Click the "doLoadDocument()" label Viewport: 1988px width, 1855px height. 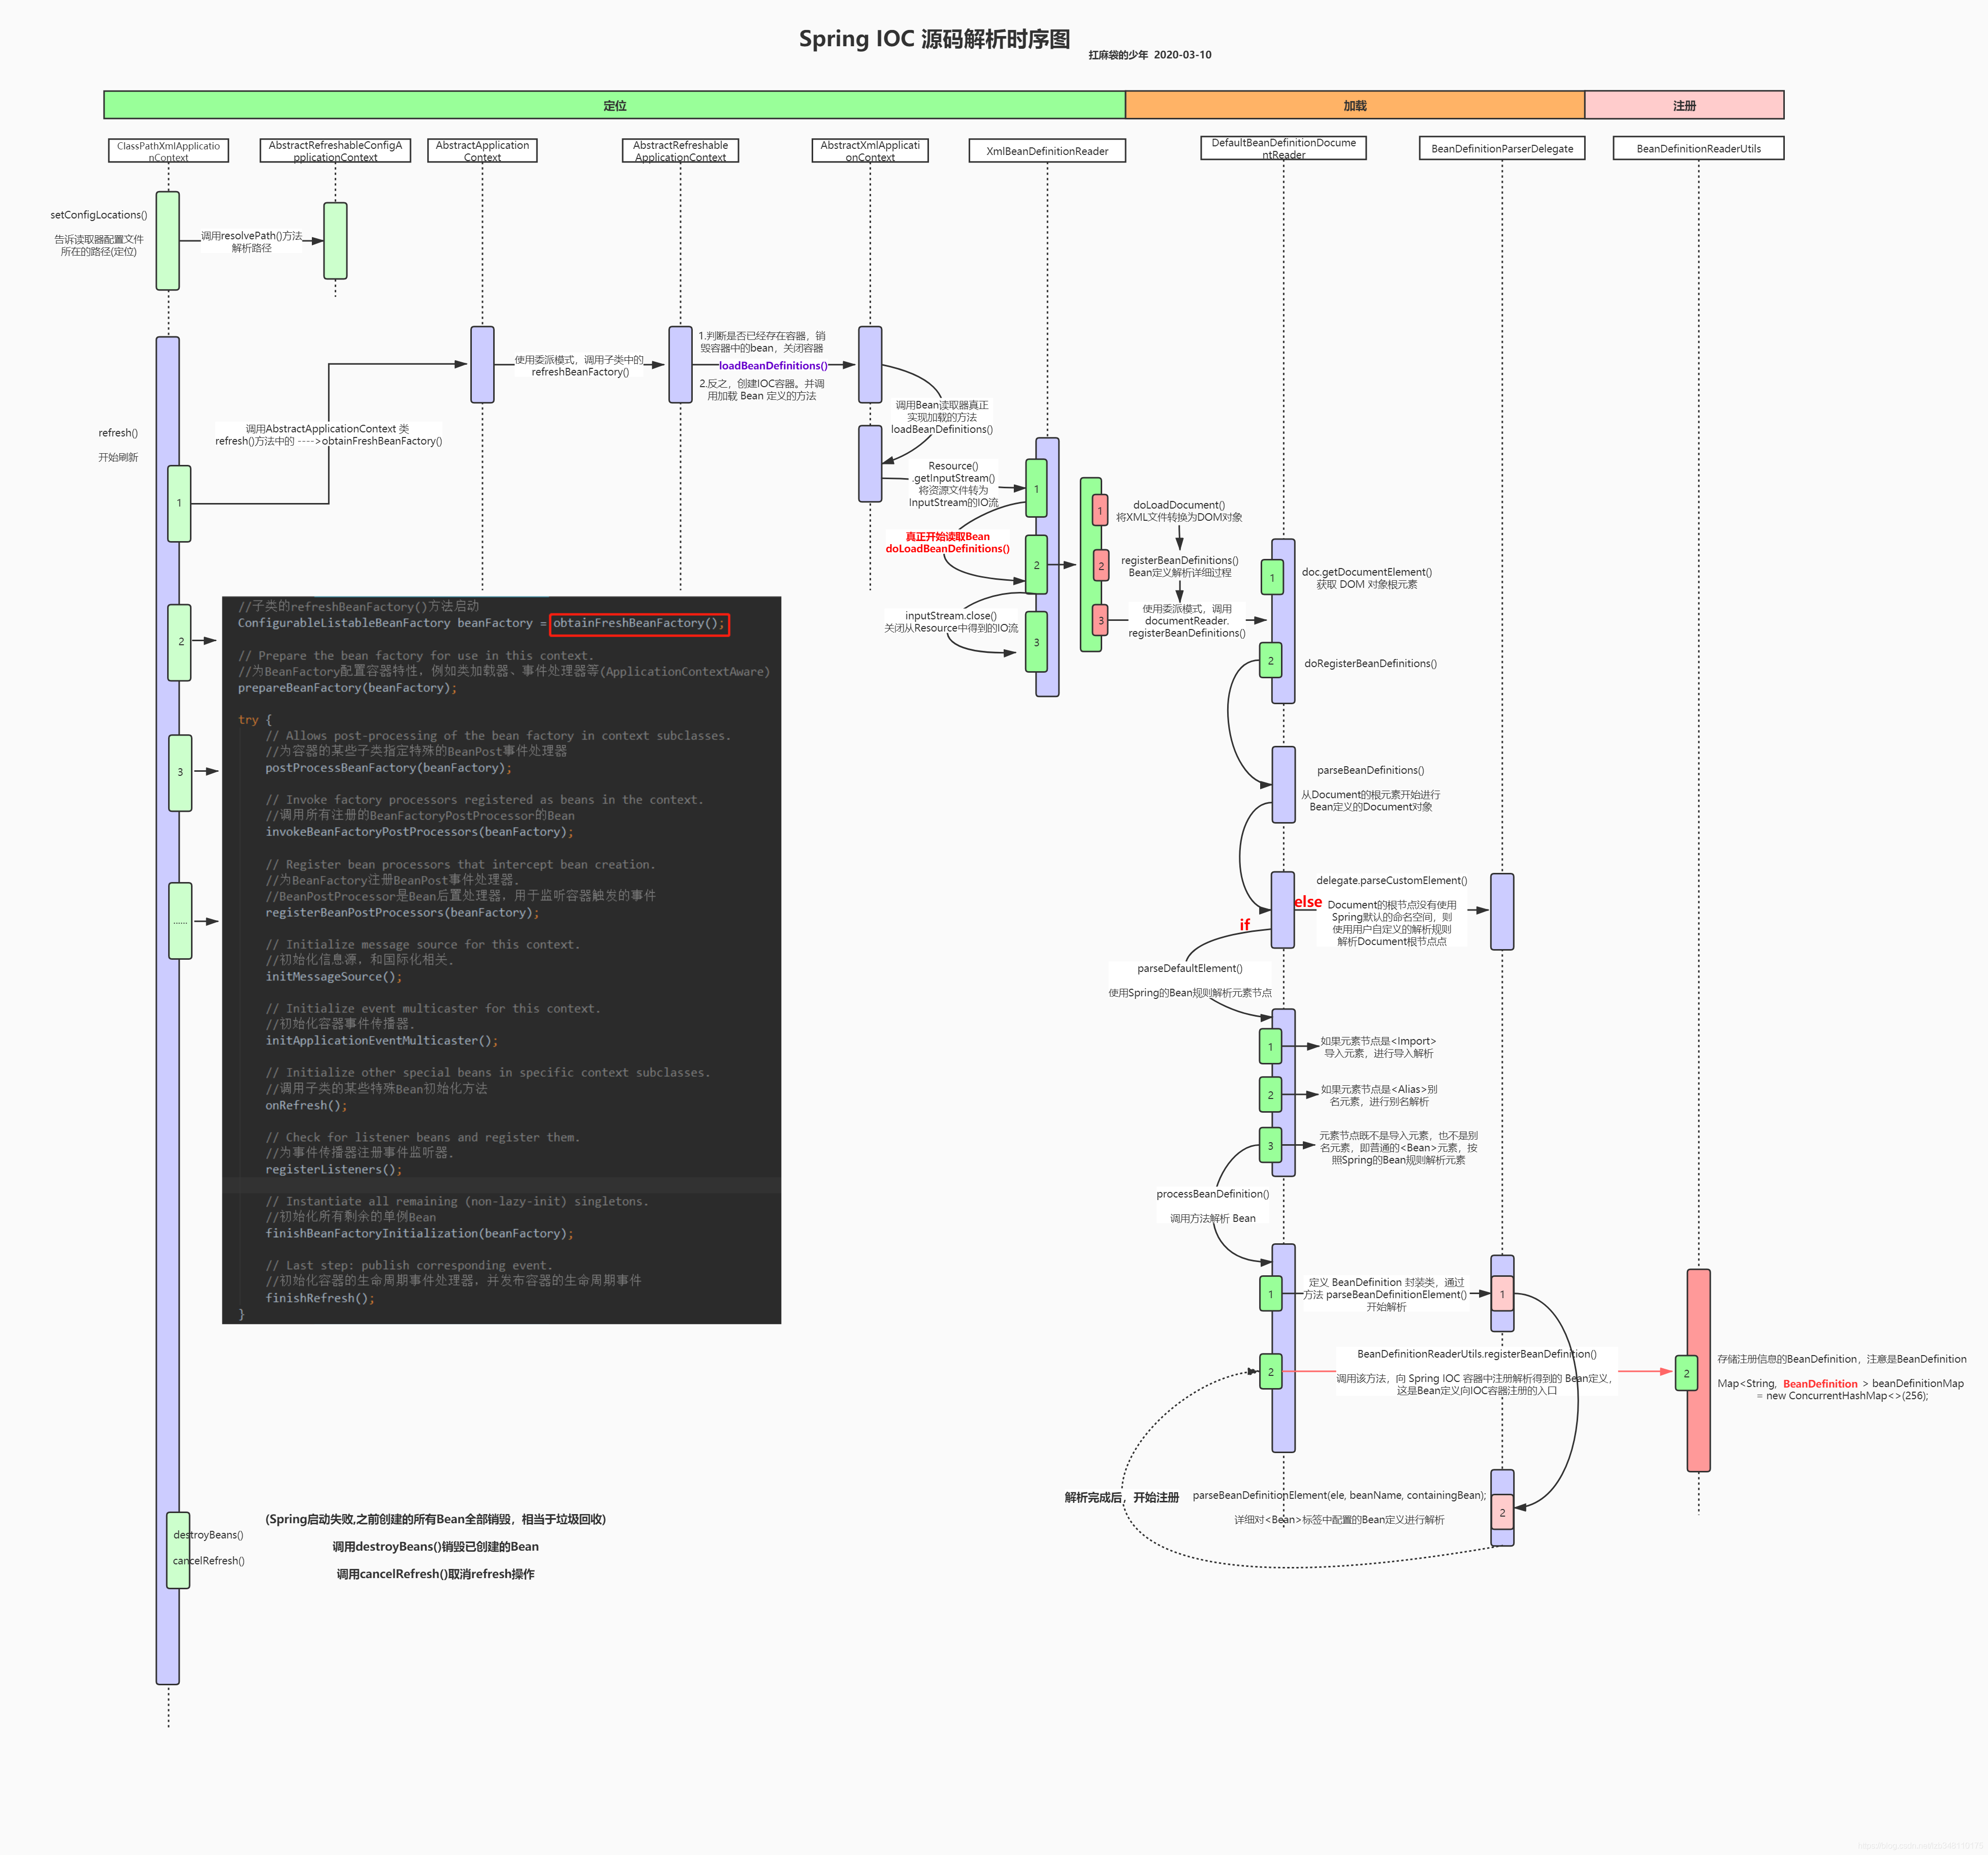[1178, 505]
